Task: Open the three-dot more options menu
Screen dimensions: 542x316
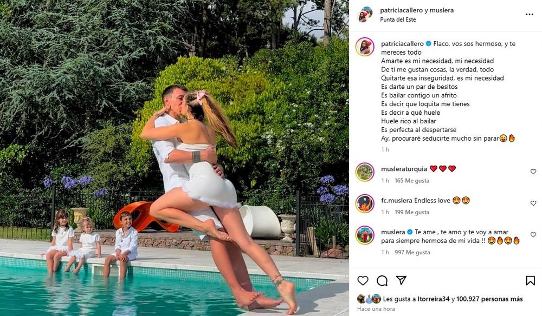Action: tap(530, 15)
